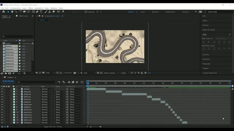Click the Graph Editor icon in the timeline
Screen dimensions: 234x131
[82, 82]
